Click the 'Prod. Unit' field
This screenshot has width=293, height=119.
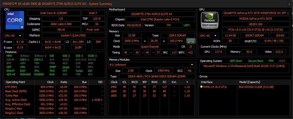click(93, 29)
